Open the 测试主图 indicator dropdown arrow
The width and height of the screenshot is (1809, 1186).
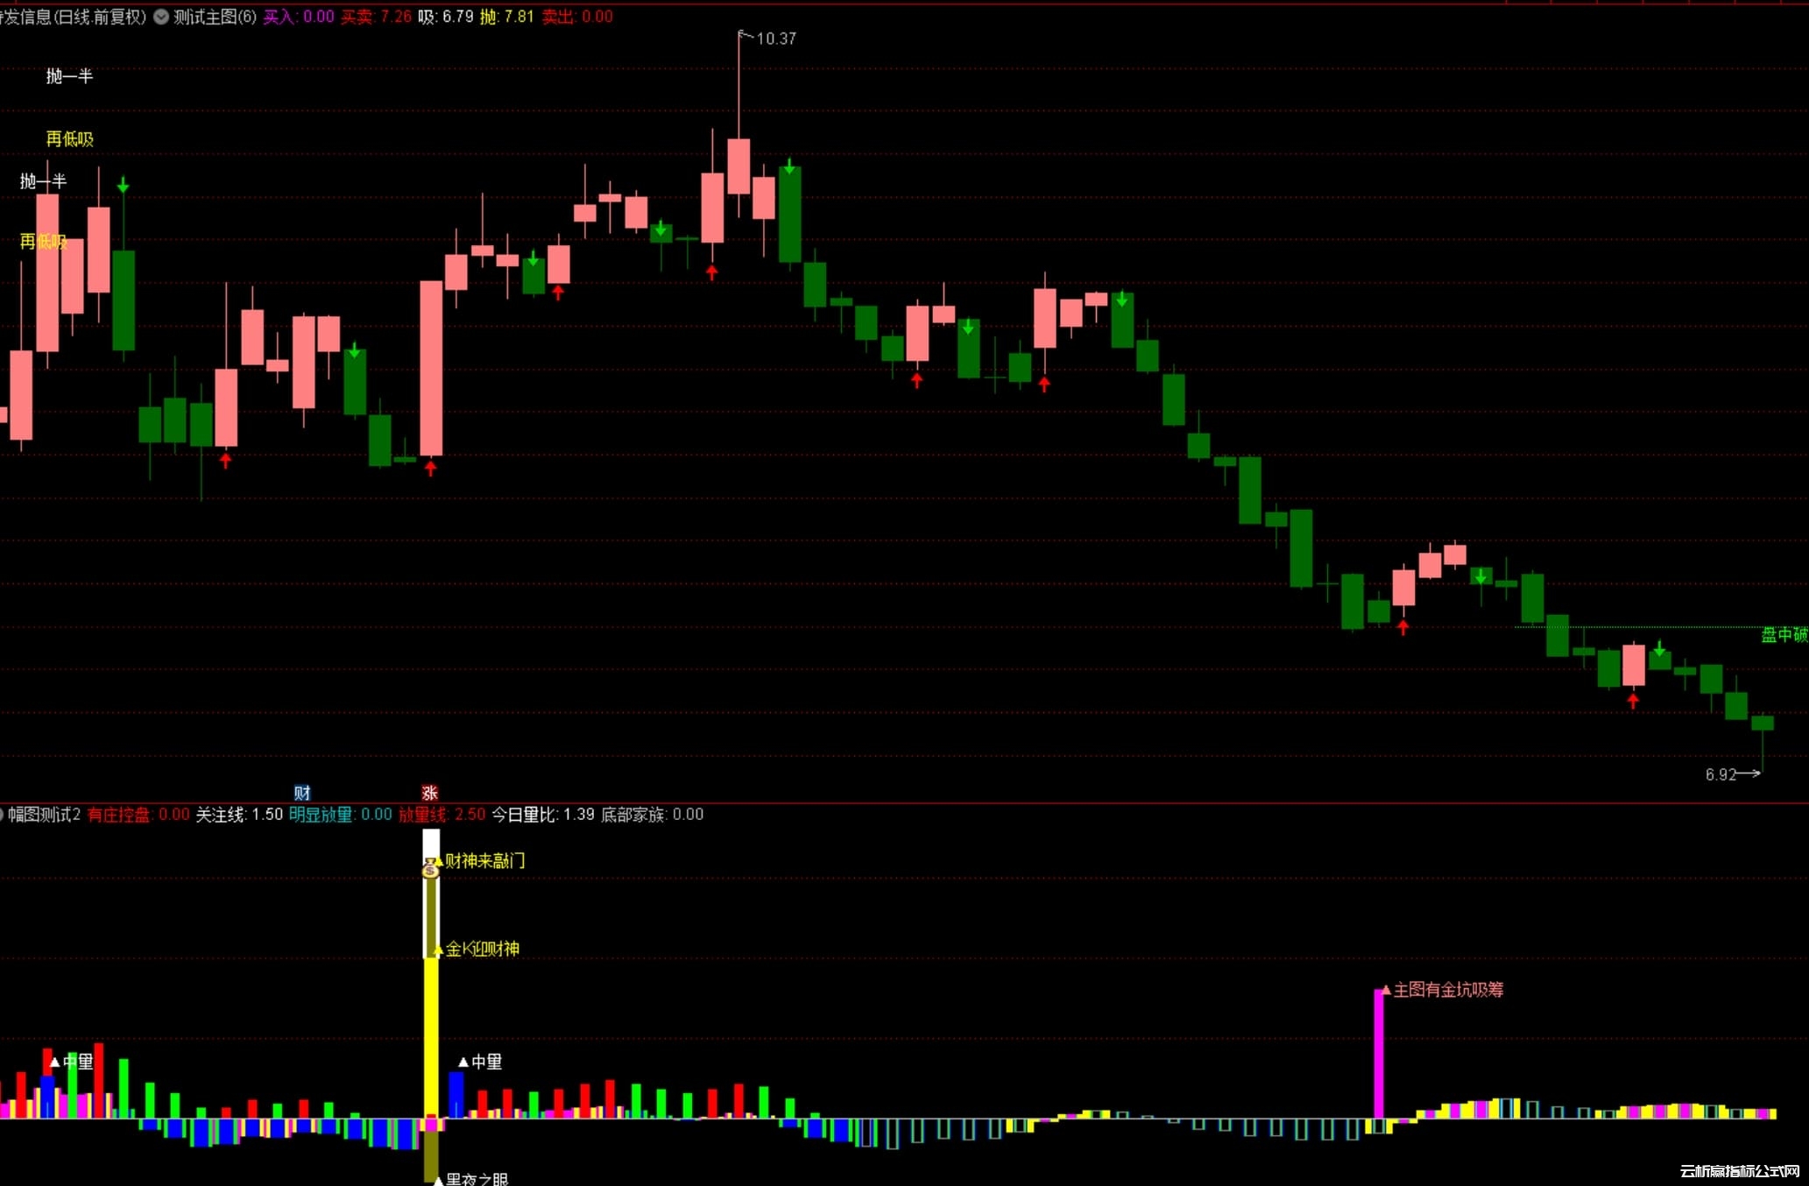coord(161,17)
